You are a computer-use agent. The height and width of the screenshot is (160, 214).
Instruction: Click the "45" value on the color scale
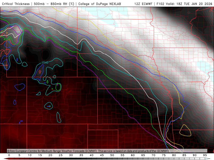102,155
